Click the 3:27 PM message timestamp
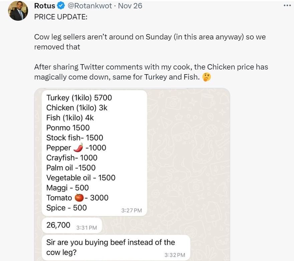 click(131, 210)
